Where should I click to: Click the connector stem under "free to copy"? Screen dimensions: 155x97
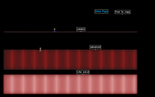click(x=123, y=14)
